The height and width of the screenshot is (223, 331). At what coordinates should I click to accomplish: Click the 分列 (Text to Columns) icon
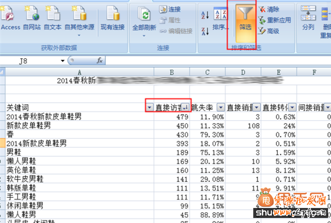[x=308, y=18]
